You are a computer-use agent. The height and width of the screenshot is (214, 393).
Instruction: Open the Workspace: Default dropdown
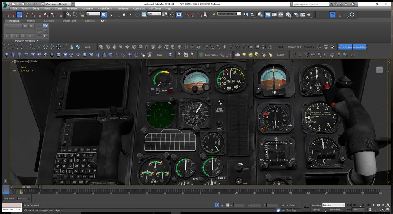(59, 4)
